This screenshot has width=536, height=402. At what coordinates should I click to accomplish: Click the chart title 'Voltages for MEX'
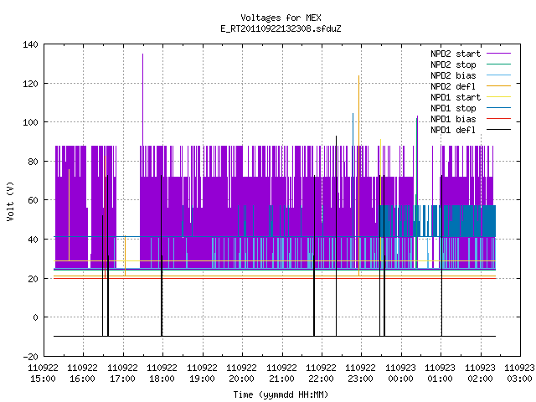(281, 18)
